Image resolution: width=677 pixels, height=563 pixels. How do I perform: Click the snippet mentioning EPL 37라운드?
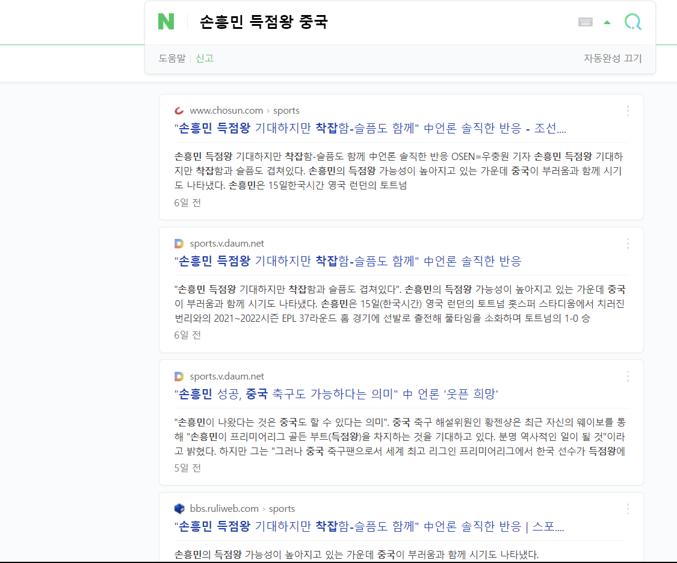click(400, 304)
